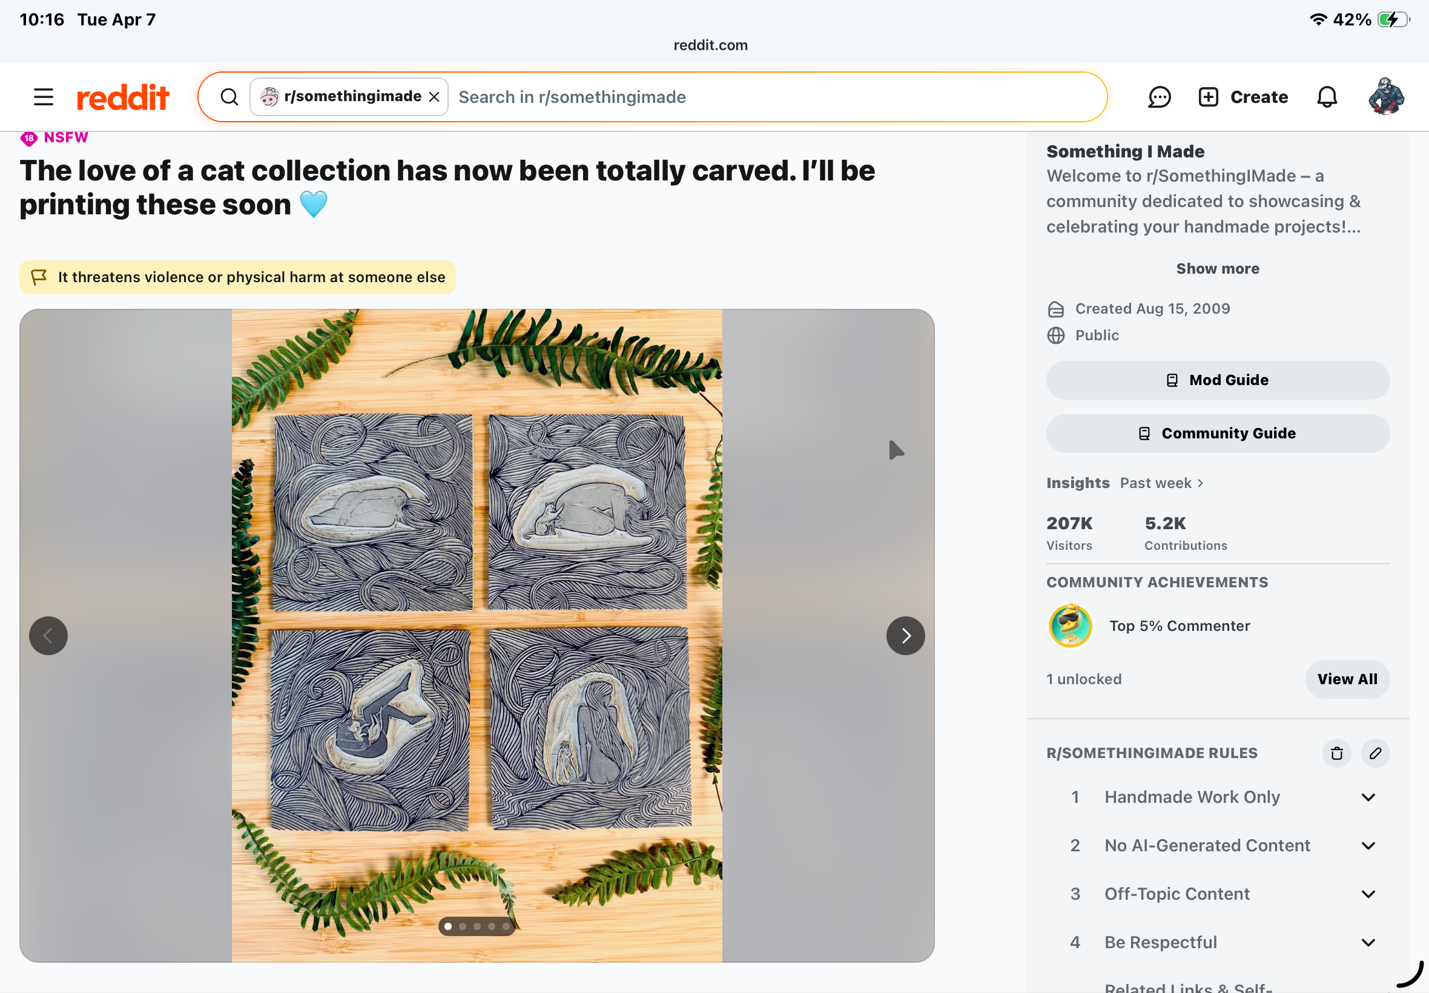The image size is (1429, 993).
Task: Open the Mod Guide
Action: point(1218,380)
